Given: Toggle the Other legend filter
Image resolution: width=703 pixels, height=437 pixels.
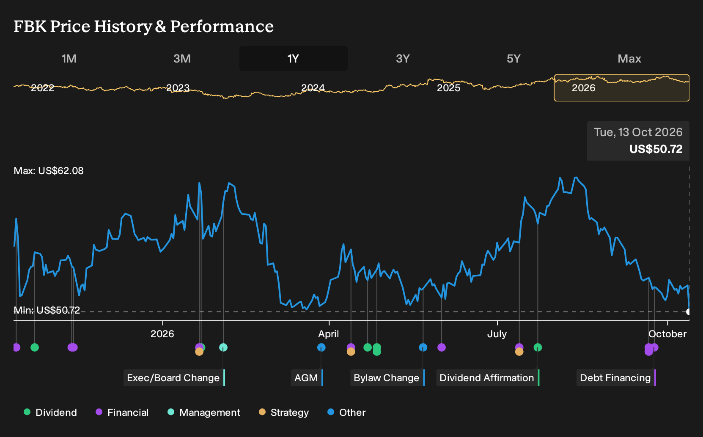Looking at the screenshot, I should pos(346,412).
